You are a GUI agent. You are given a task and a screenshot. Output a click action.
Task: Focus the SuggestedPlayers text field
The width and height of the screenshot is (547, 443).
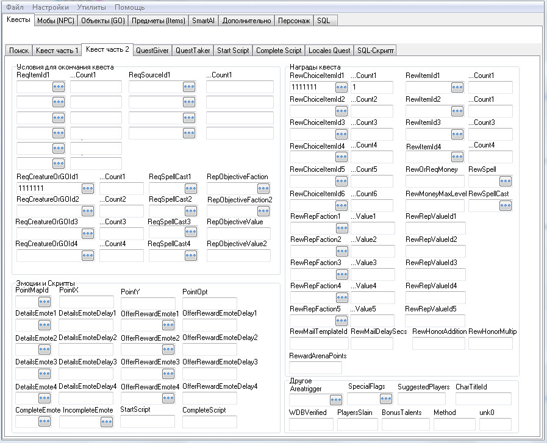click(421, 400)
